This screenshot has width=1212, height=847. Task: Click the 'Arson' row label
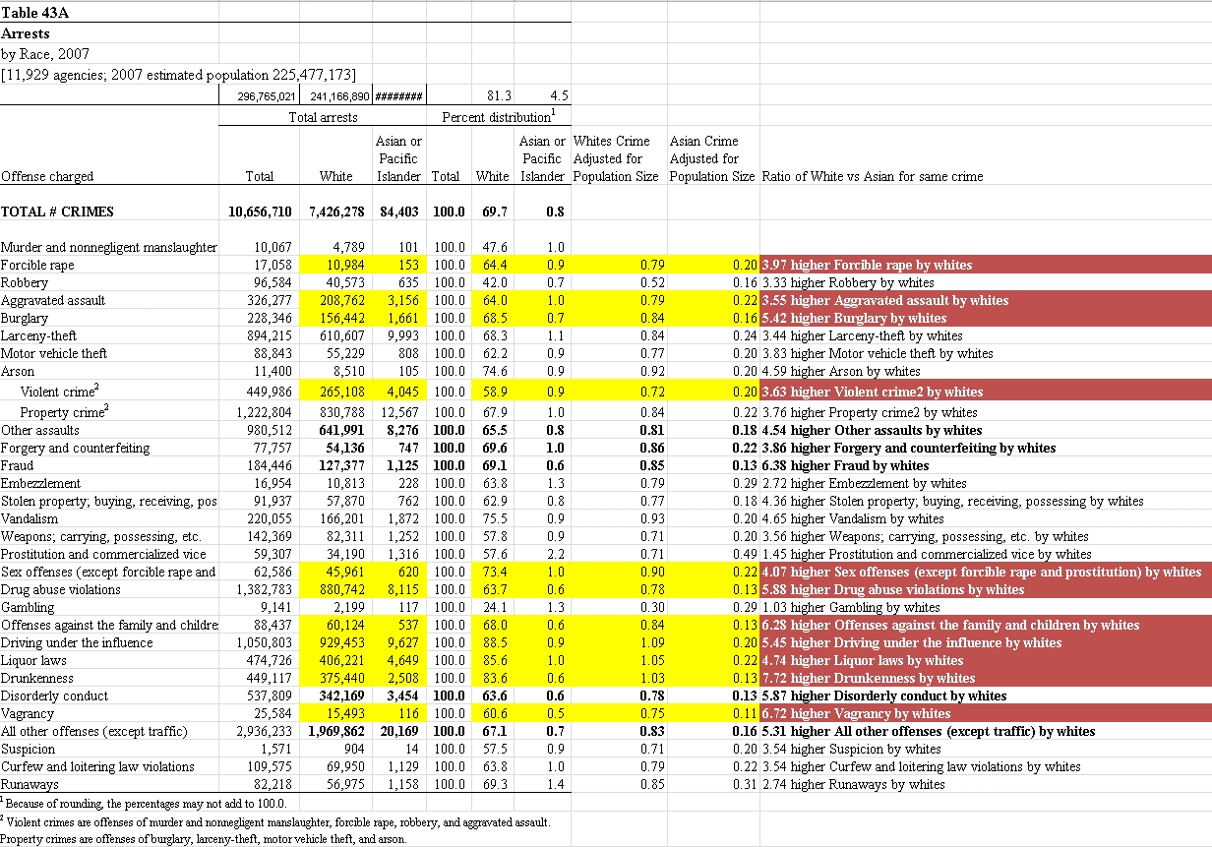pos(18,371)
